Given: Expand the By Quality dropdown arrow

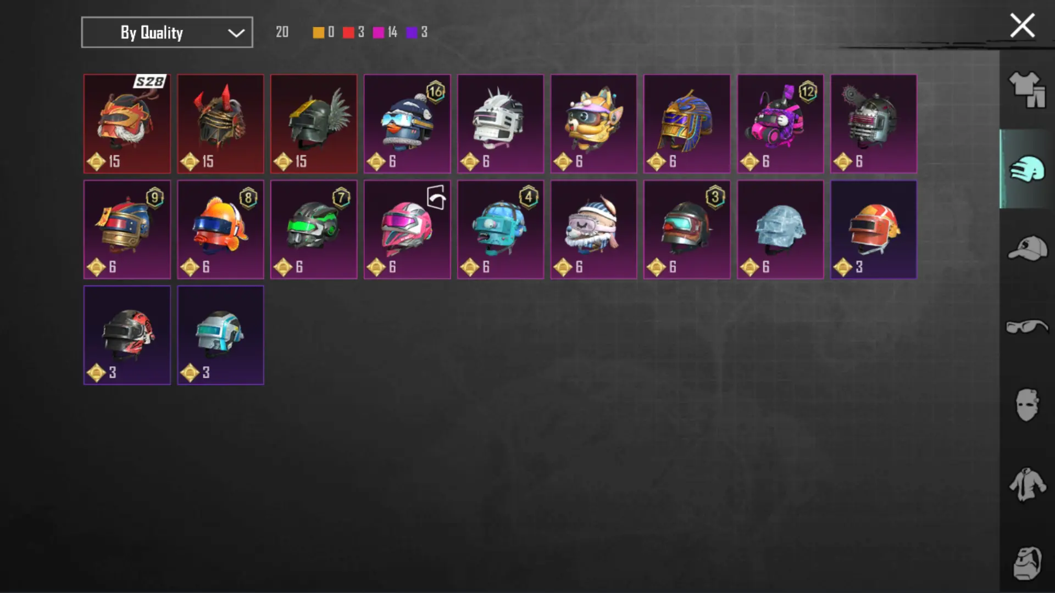Looking at the screenshot, I should tap(236, 33).
